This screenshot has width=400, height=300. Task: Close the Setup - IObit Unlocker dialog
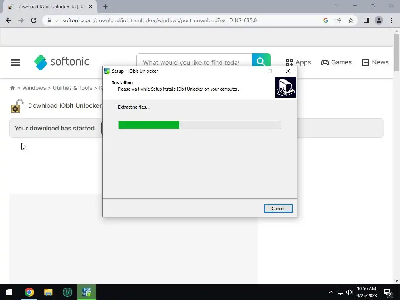point(288,71)
